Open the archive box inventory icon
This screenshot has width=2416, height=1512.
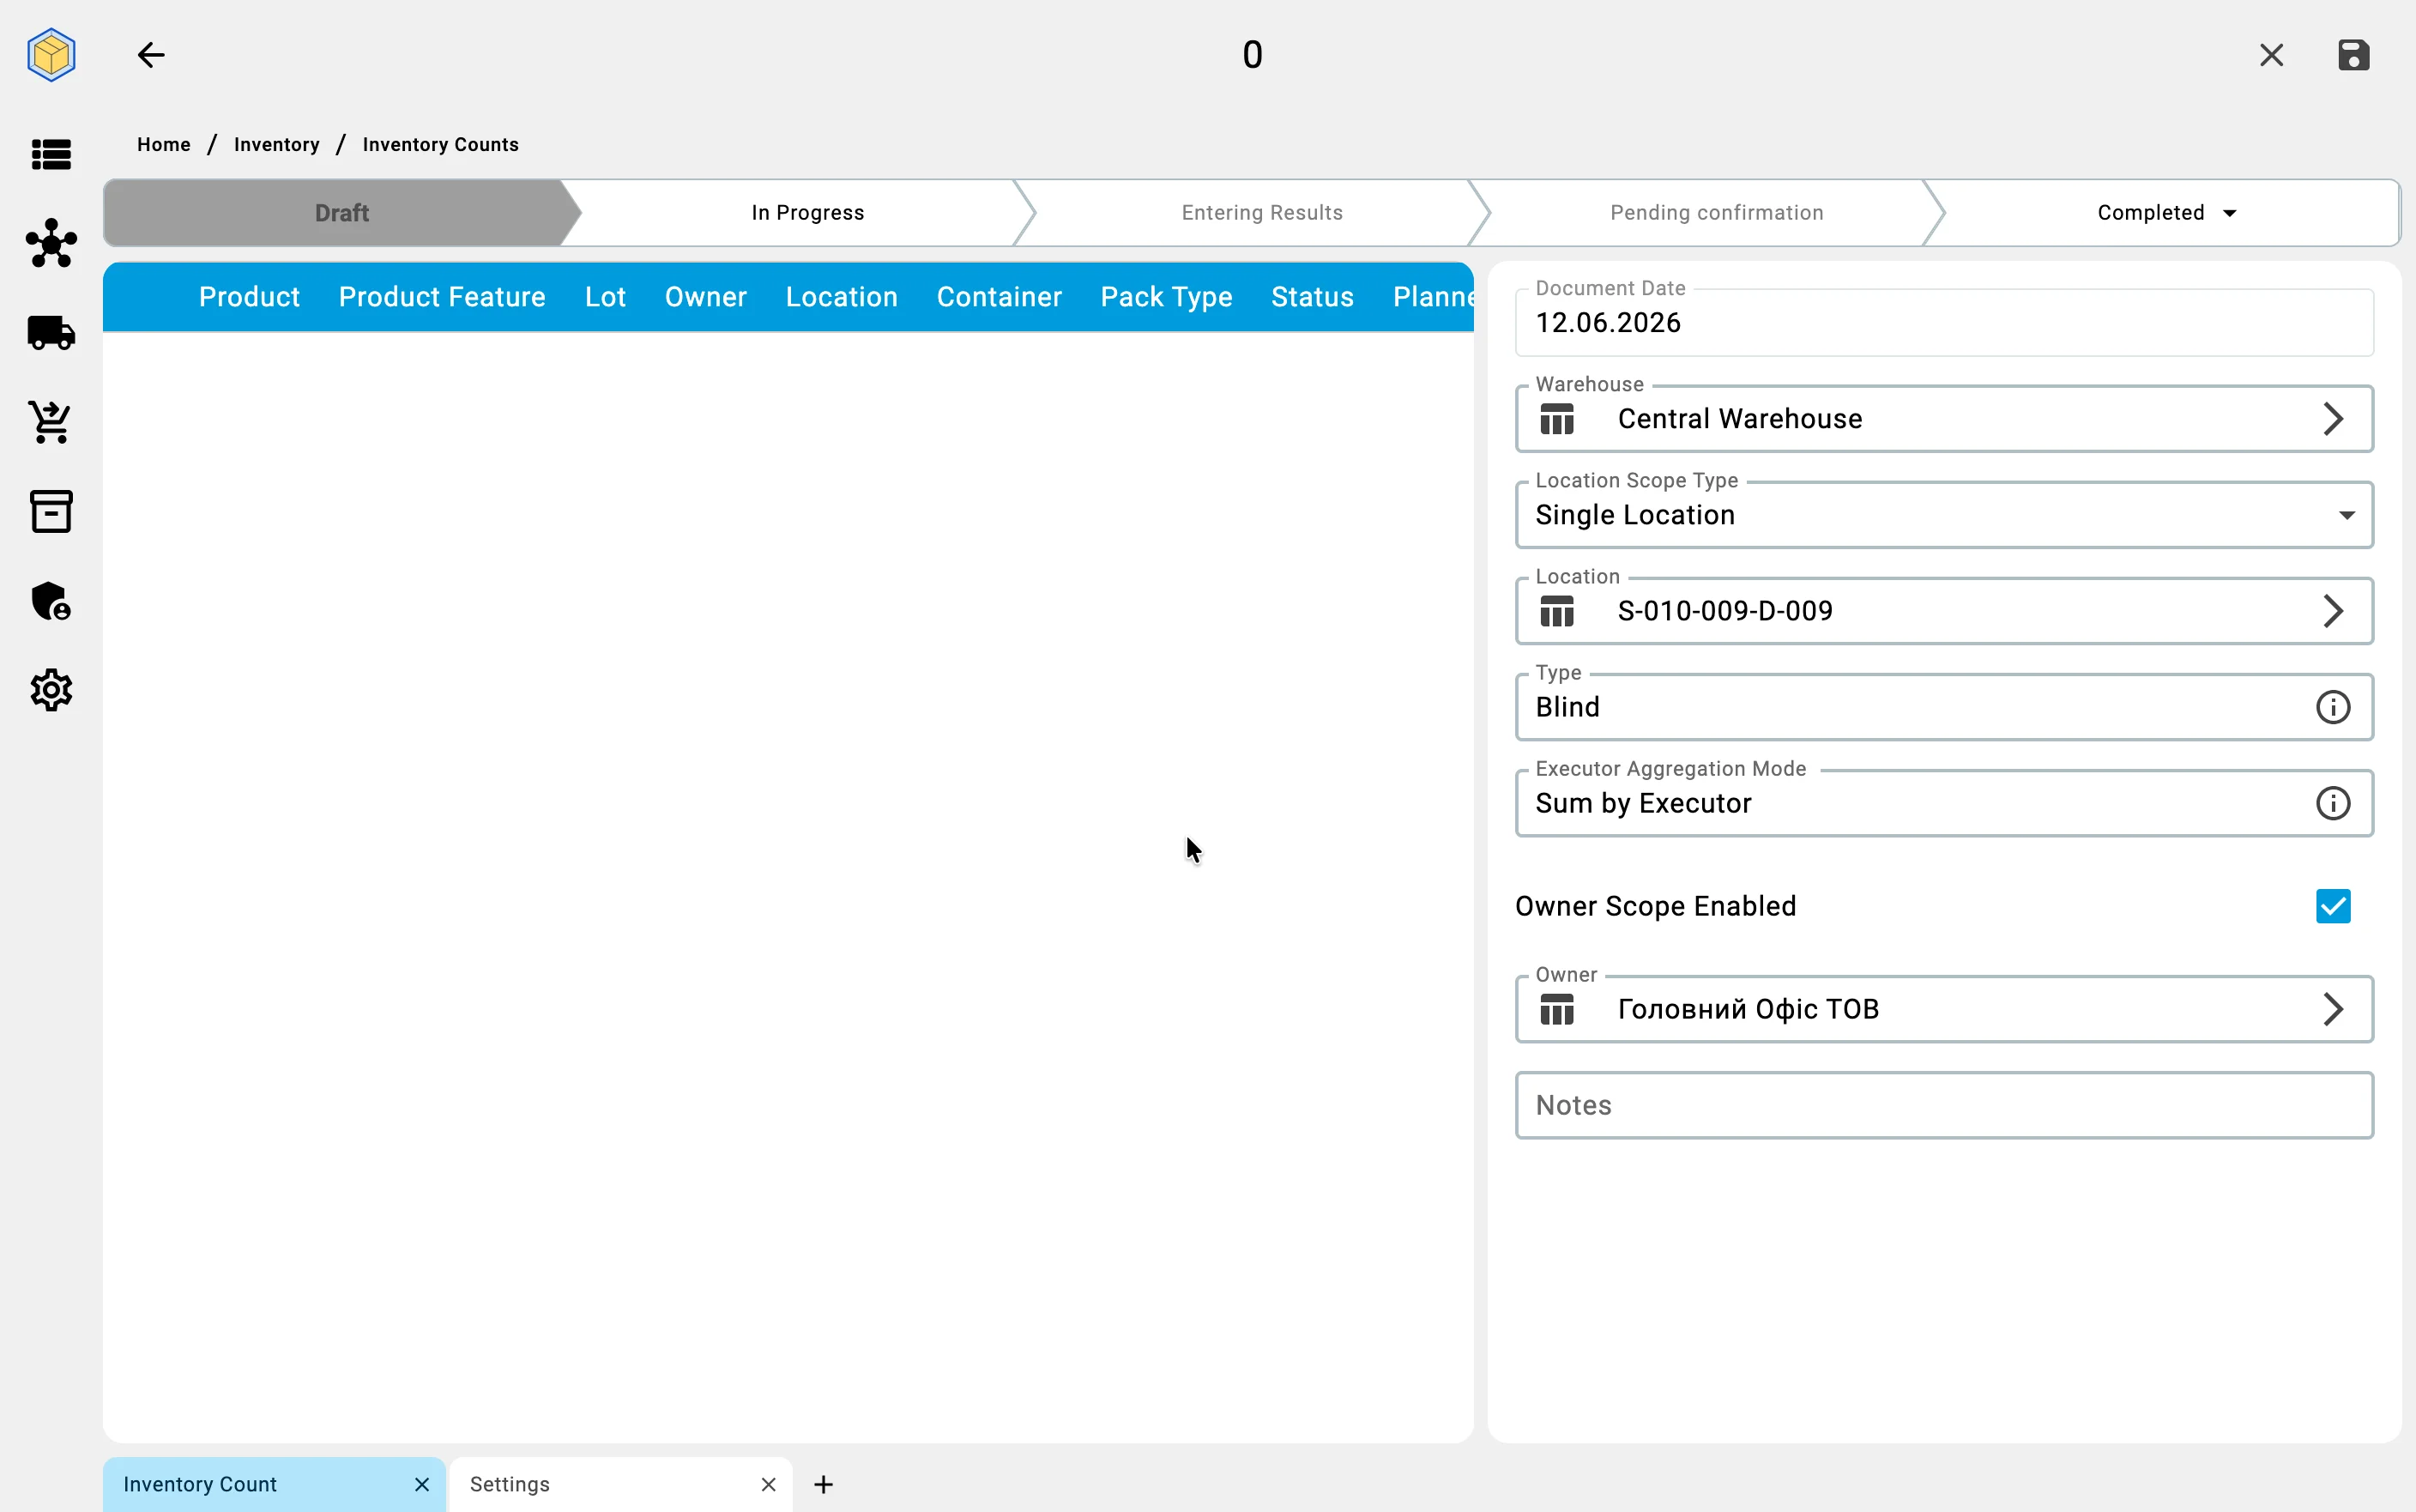[x=51, y=511]
